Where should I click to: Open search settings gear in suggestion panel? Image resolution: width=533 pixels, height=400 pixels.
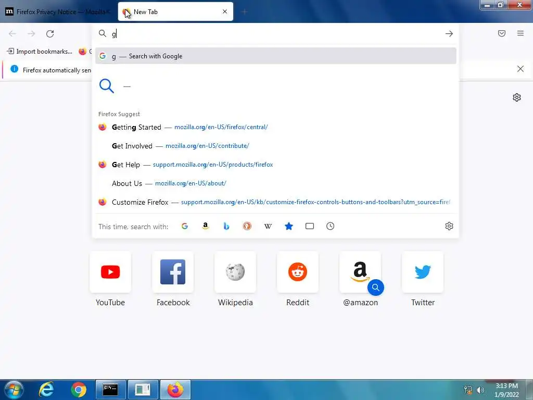click(449, 226)
